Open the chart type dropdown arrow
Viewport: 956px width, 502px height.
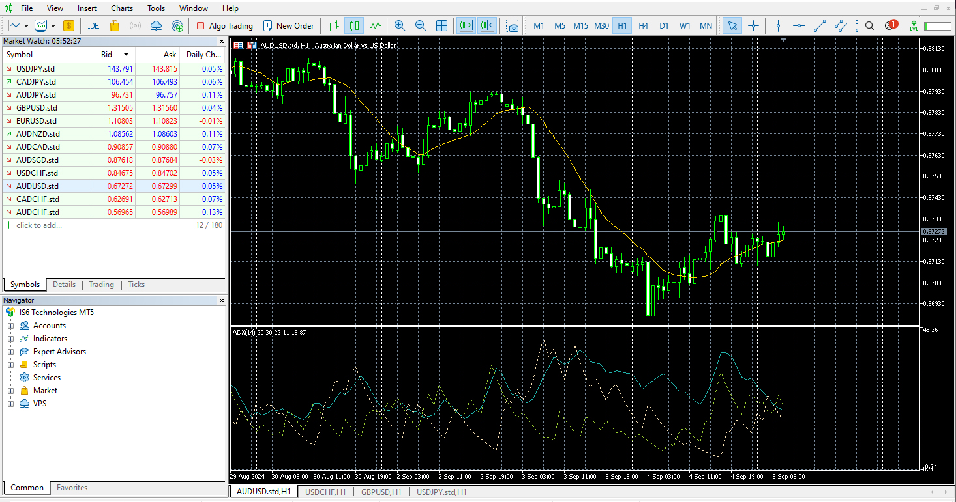coord(26,26)
